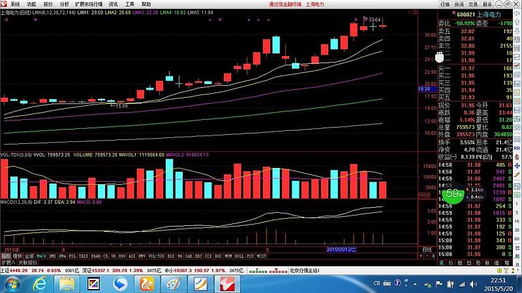Click the RSI icon in right sidebar
This screenshot has width=522, height=293.
pos(517,148)
